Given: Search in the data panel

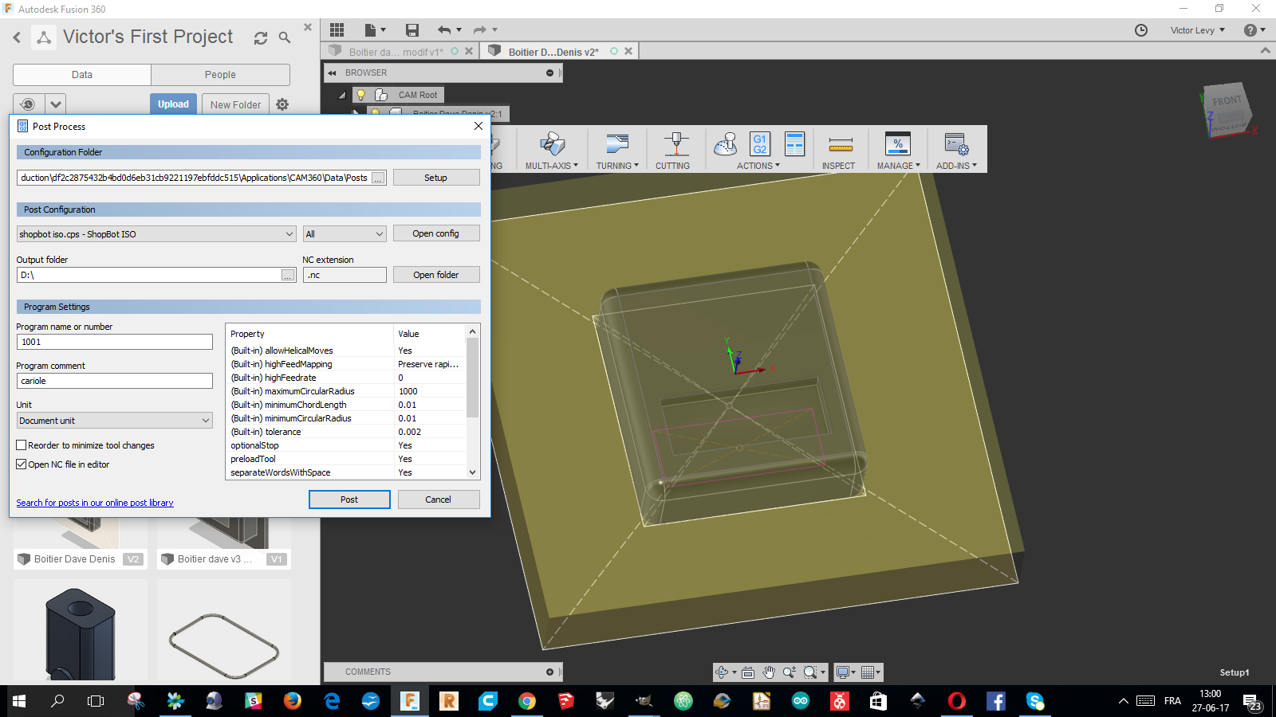Looking at the screenshot, I should (285, 37).
